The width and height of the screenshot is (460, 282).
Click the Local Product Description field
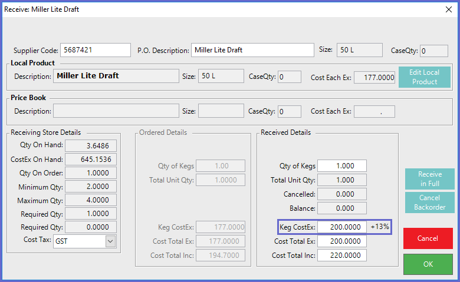tap(116, 77)
